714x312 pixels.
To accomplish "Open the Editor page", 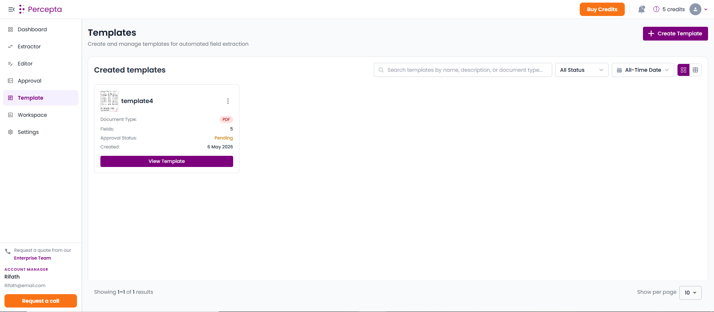I will tap(41, 64).
